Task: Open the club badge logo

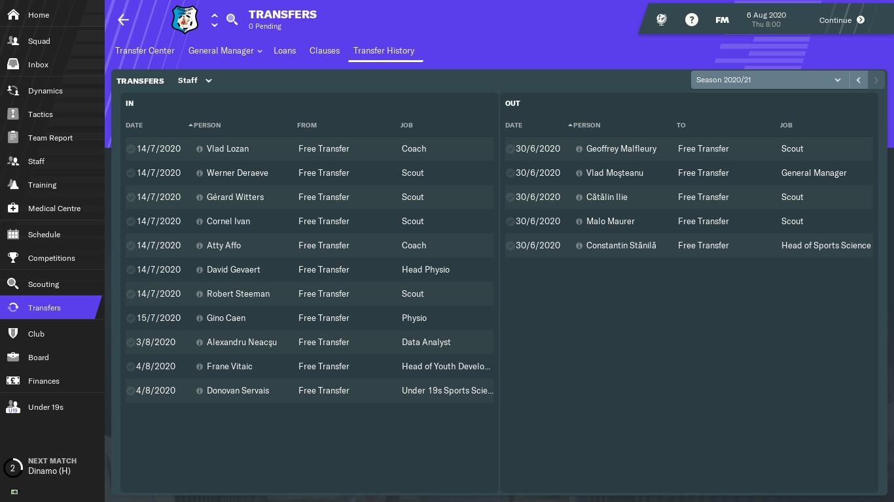Action: tap(185, 20)
